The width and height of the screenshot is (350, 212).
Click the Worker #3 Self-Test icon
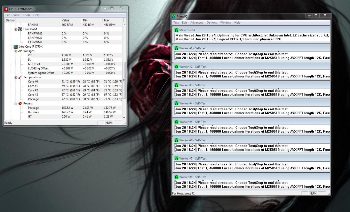[x=177, y=85]
